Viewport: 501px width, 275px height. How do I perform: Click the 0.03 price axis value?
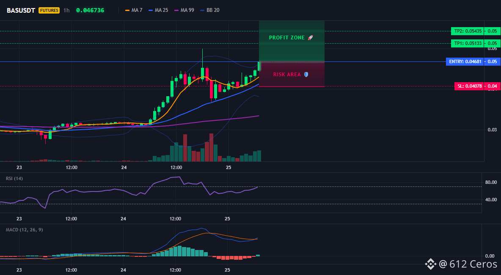click(493, 130)
